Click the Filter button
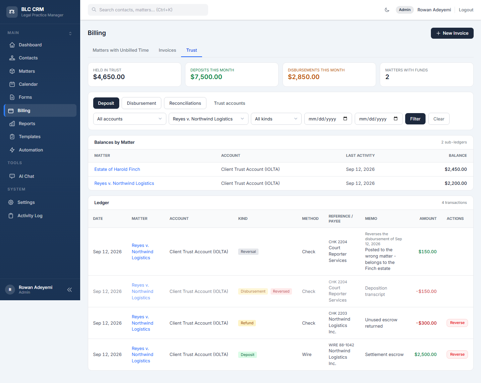Screen dimensions: 481x383 415,119
